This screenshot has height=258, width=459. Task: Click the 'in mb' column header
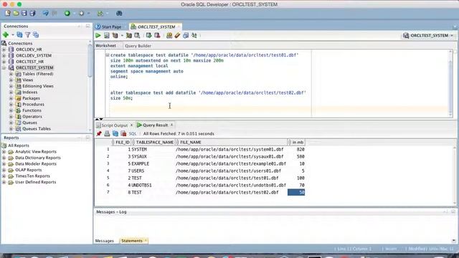coord(296,143)
